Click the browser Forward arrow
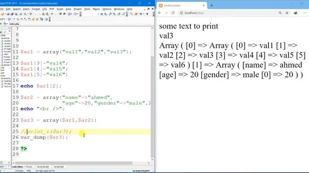 tap(166, 13)
